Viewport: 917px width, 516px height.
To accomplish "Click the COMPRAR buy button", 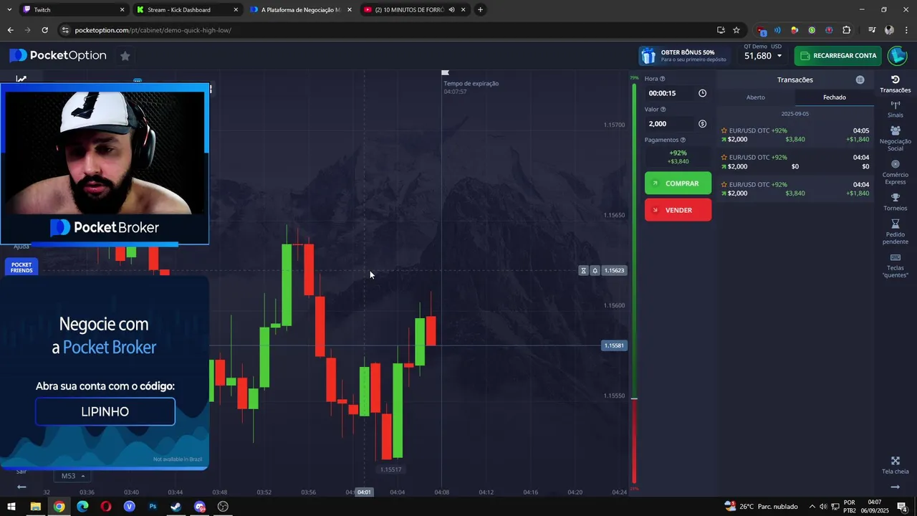I will (x=678, y=183).
